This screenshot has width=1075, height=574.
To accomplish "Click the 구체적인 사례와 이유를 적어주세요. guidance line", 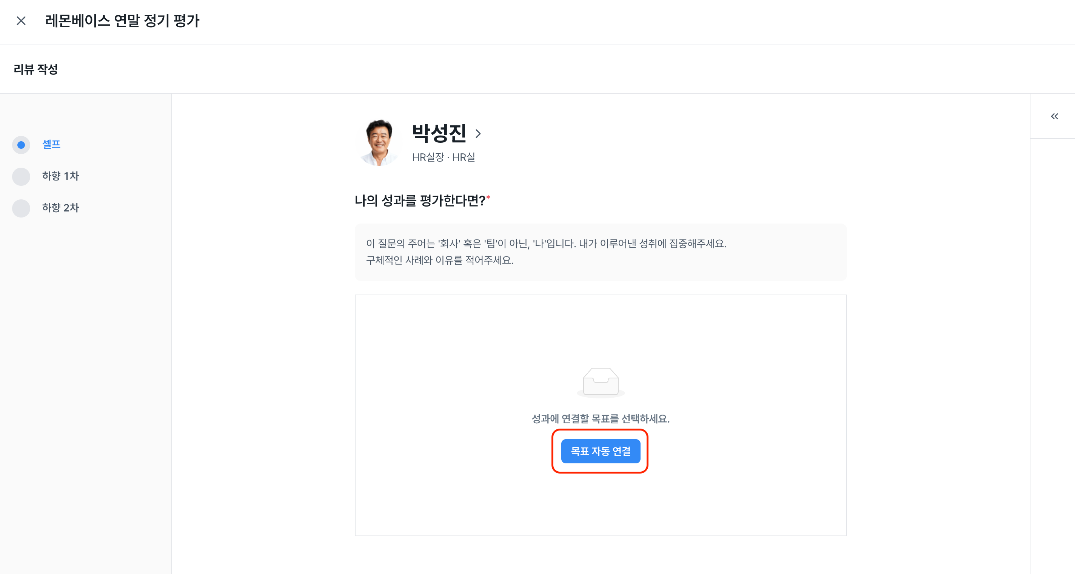I will 440,261.
